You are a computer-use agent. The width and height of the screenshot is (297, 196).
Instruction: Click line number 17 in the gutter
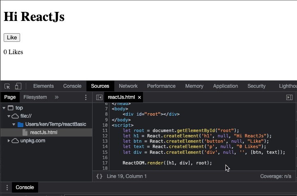[x=105, y=163]
